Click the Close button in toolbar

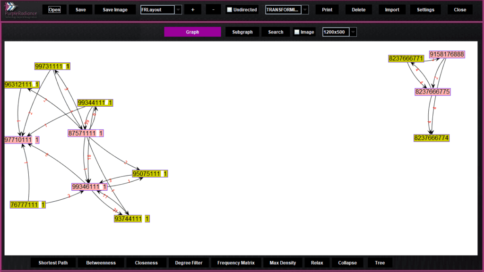point(460,9)
